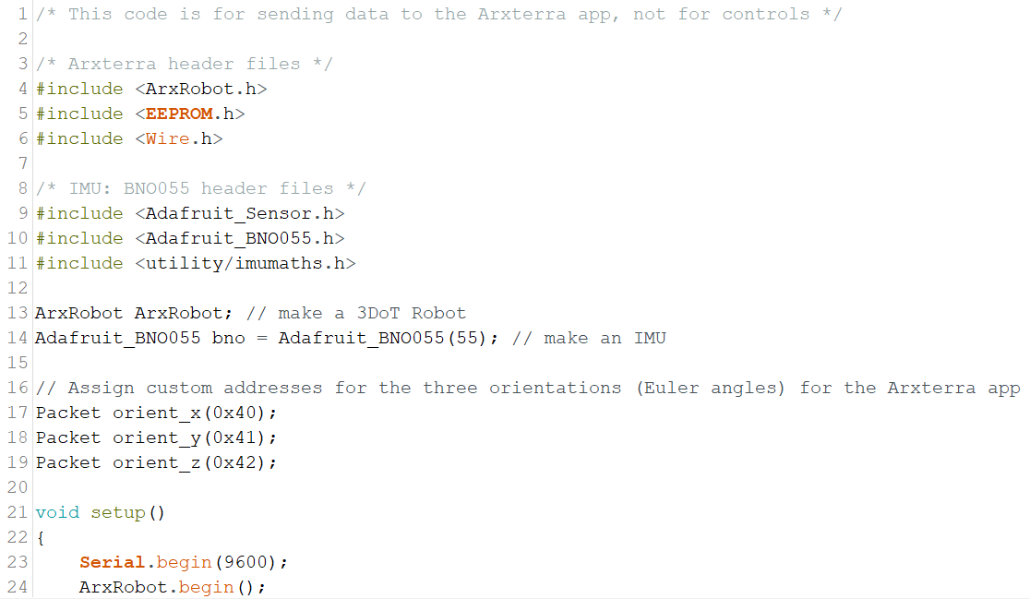Click the 0x41 address value
Screen dimensions: 1030x599
(234, 438)
